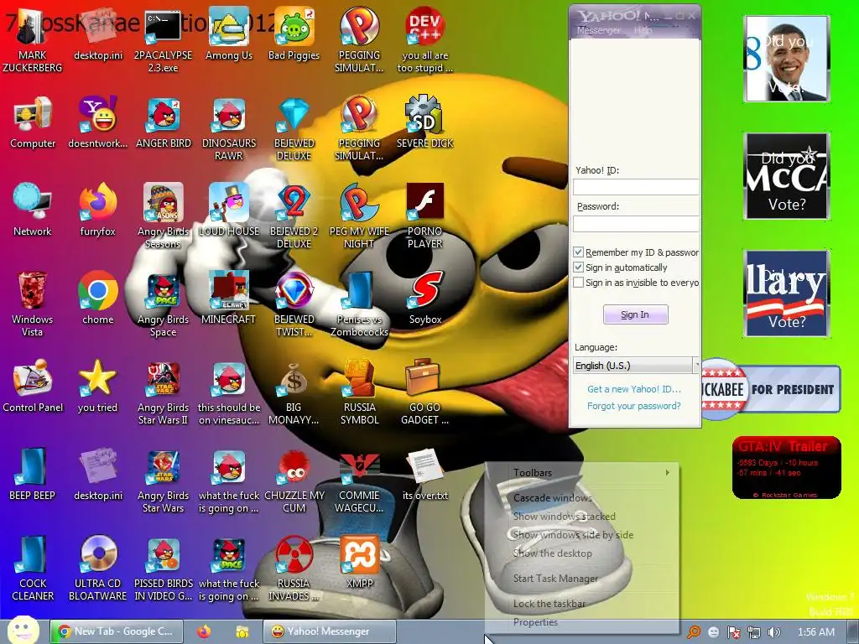Viewport: 859px width, 644px height.
Task: Uncheck Sign in automatically
Action: click(x=578, y=267)
